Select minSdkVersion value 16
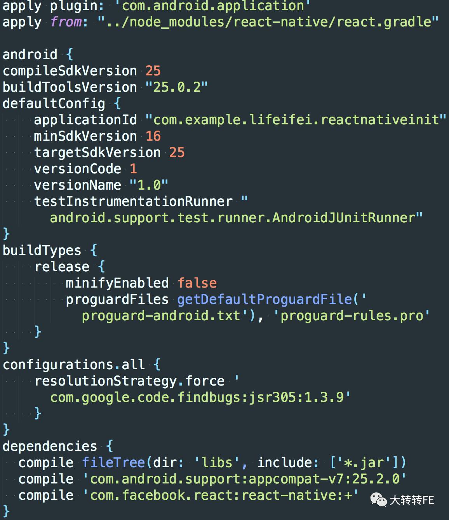This screenshot has width=449, height=520. (x=153, y=136)
